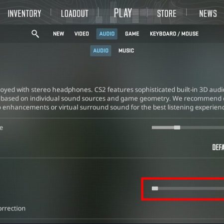Click the volume slider handle below the description
The width and height of the screenshot is (224, 224).
pos(177,127)
